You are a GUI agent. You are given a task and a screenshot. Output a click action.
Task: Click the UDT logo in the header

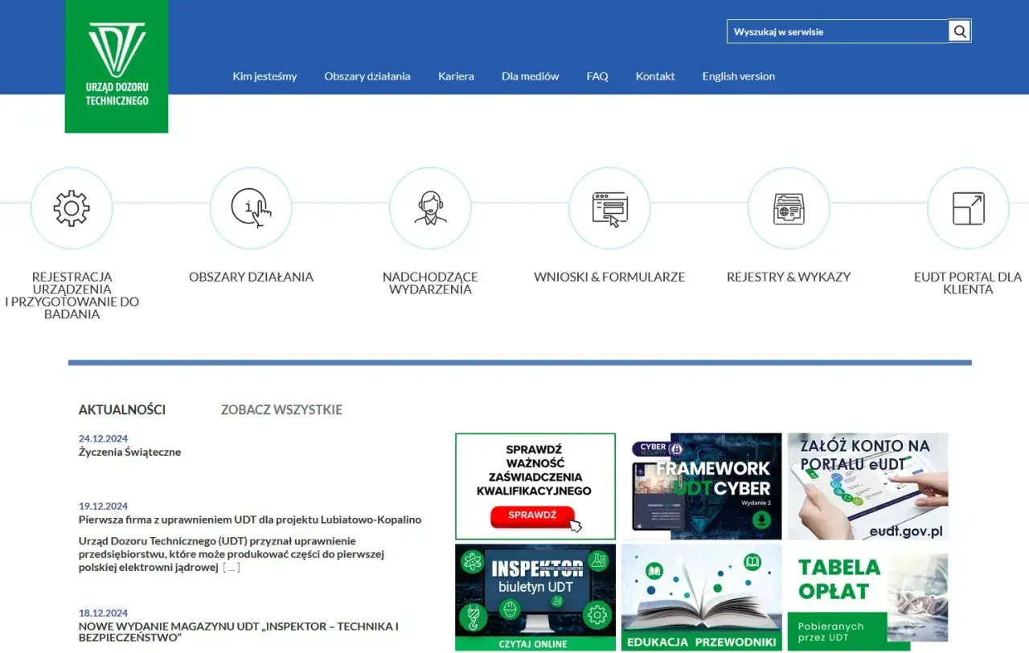coord(117,66)
